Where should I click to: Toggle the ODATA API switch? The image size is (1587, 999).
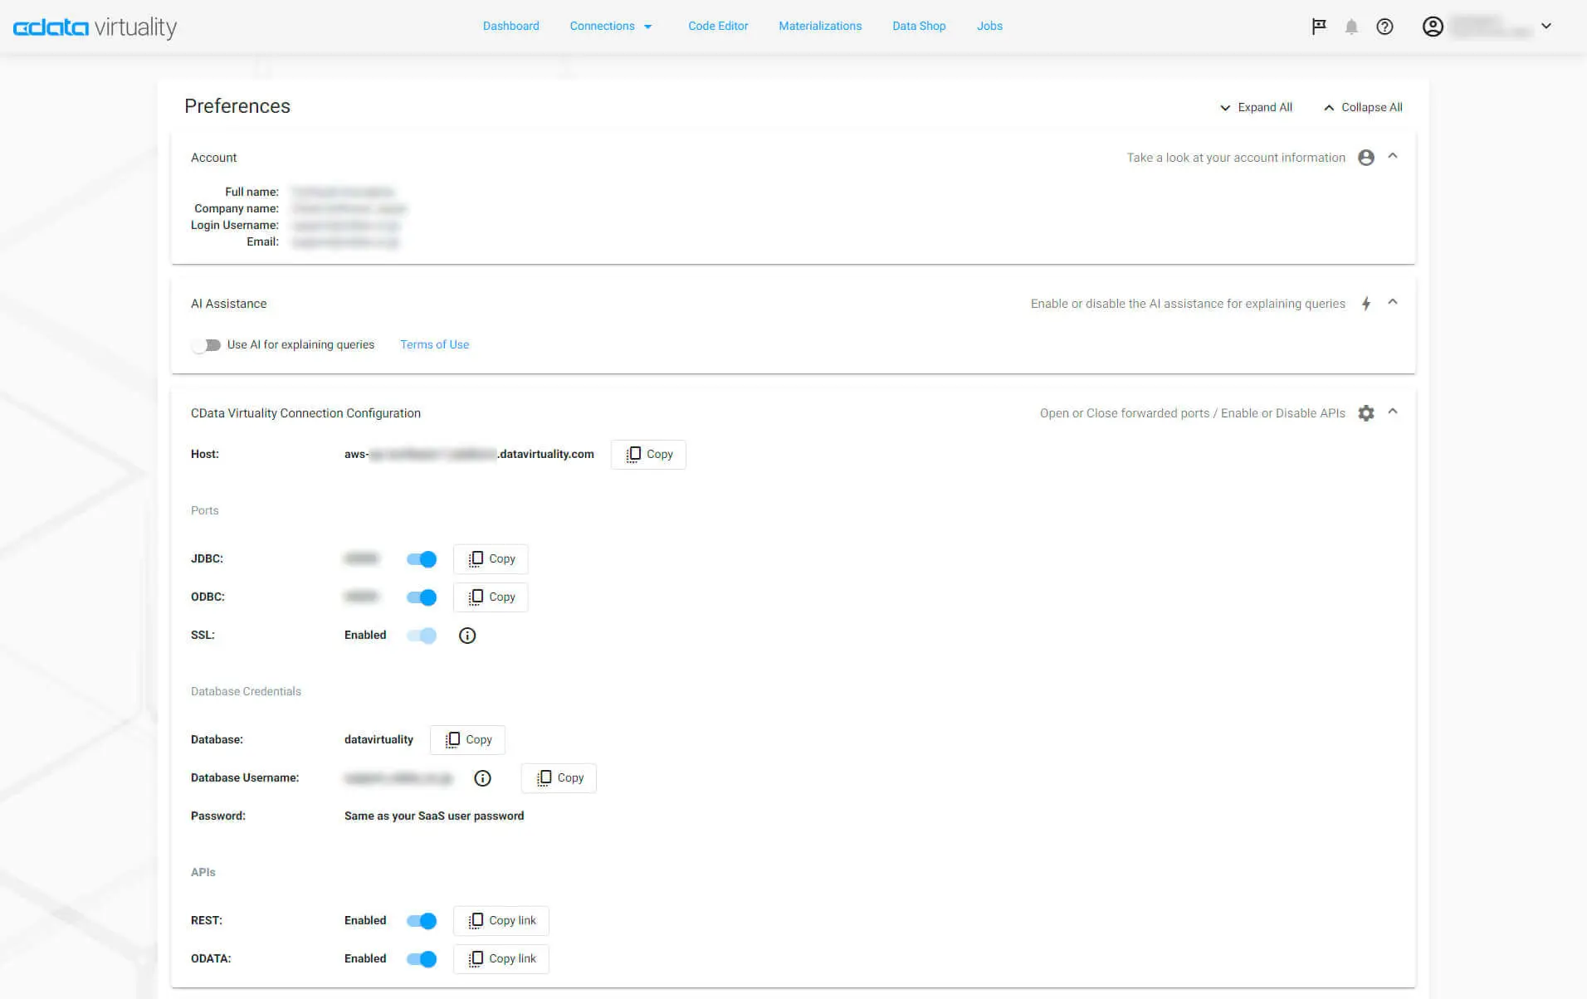coord(422,959)
